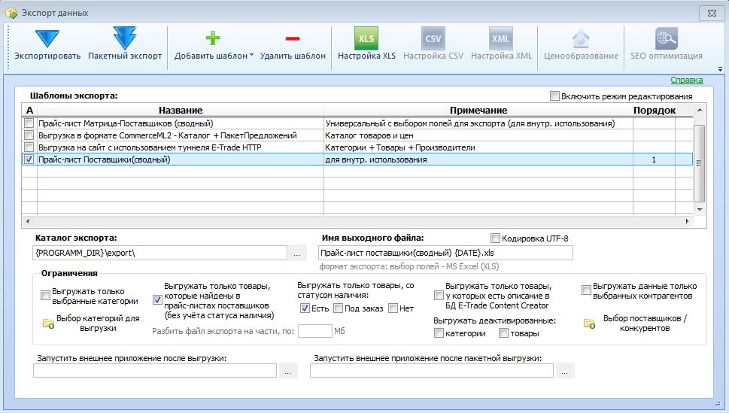The width and height of the screenshot is (729, 413).
Task: Enable товары с описанием в E-Trade Content Creator
Action: [x=439, y=296]
